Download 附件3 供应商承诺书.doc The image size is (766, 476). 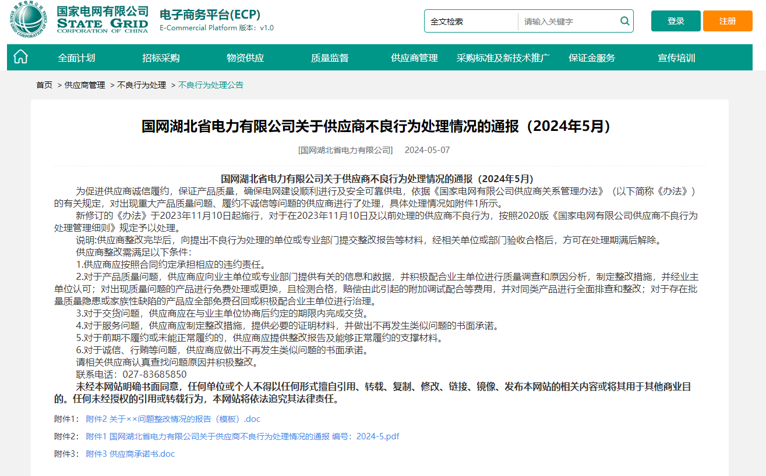point(130,454)
